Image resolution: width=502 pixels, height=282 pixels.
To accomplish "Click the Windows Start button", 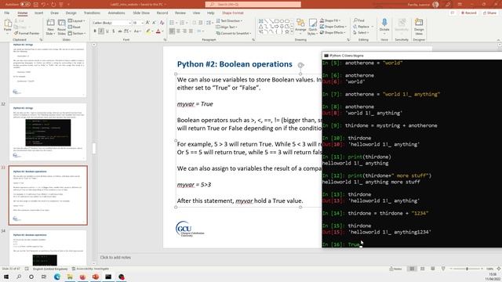I will click(x=6, y=277).
